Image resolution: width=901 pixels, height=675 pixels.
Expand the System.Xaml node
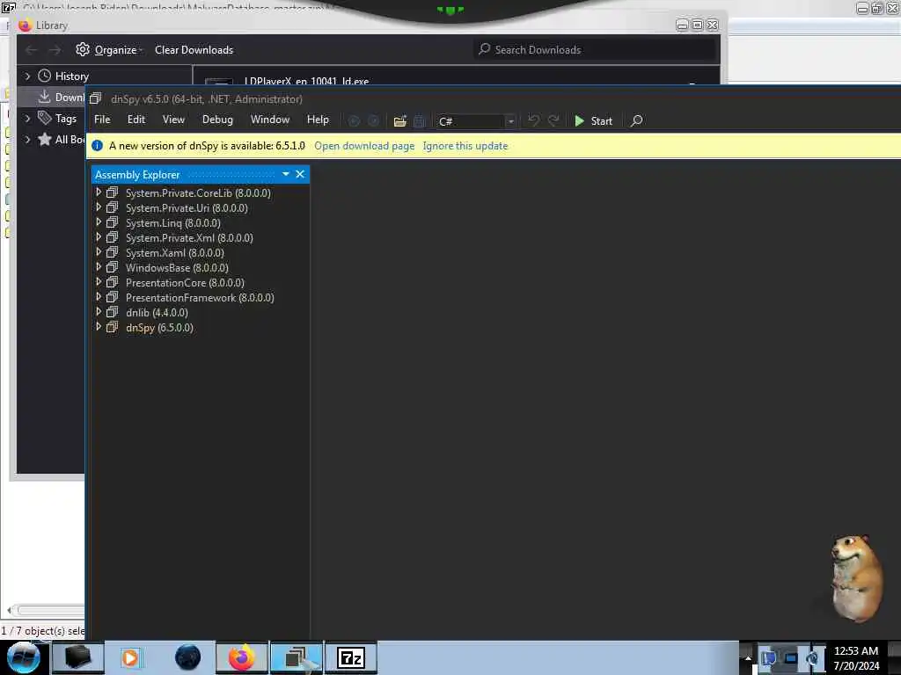coord(99,252)
